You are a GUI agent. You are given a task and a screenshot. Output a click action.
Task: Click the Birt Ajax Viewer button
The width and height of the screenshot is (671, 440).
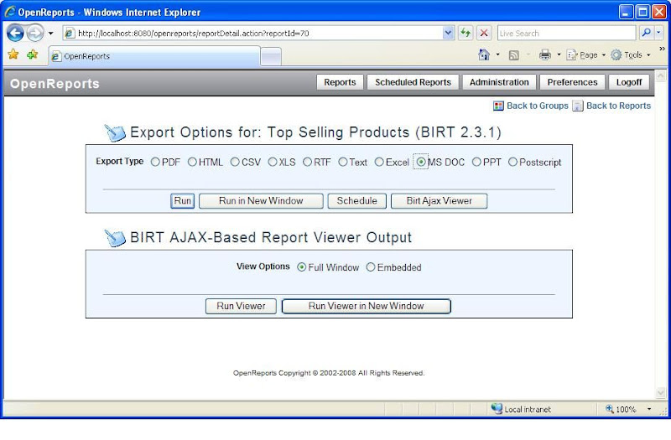pyautogui.click(x=439, y=201)
